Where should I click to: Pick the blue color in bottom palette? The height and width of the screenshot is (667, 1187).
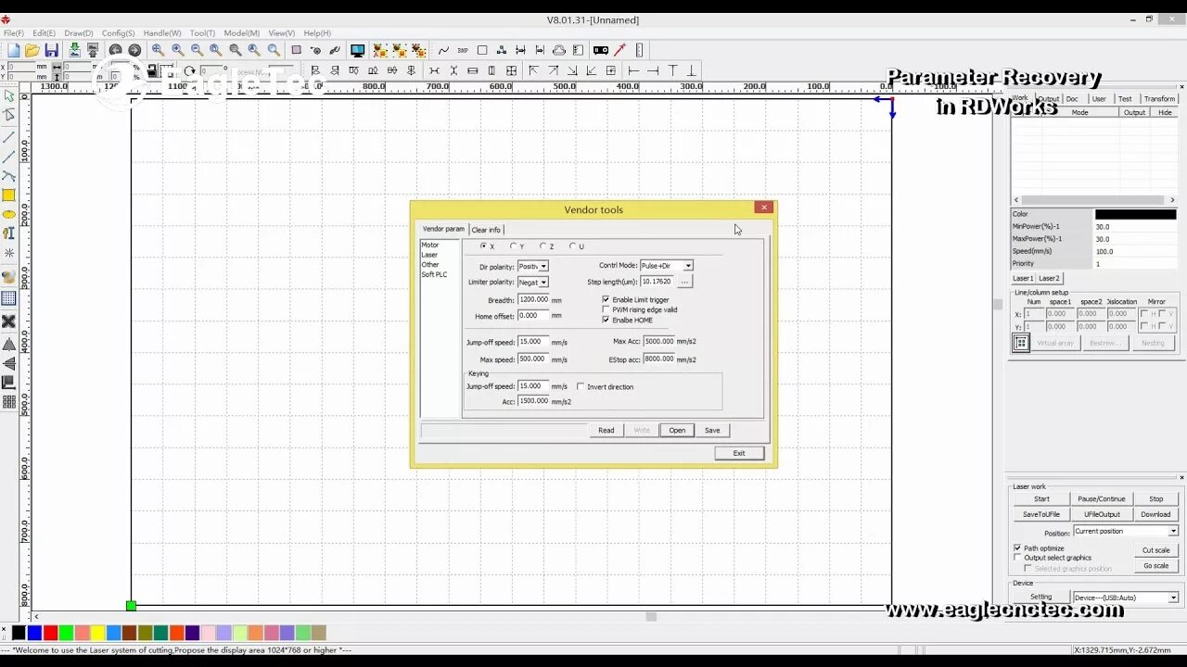[x=34, y=633]
